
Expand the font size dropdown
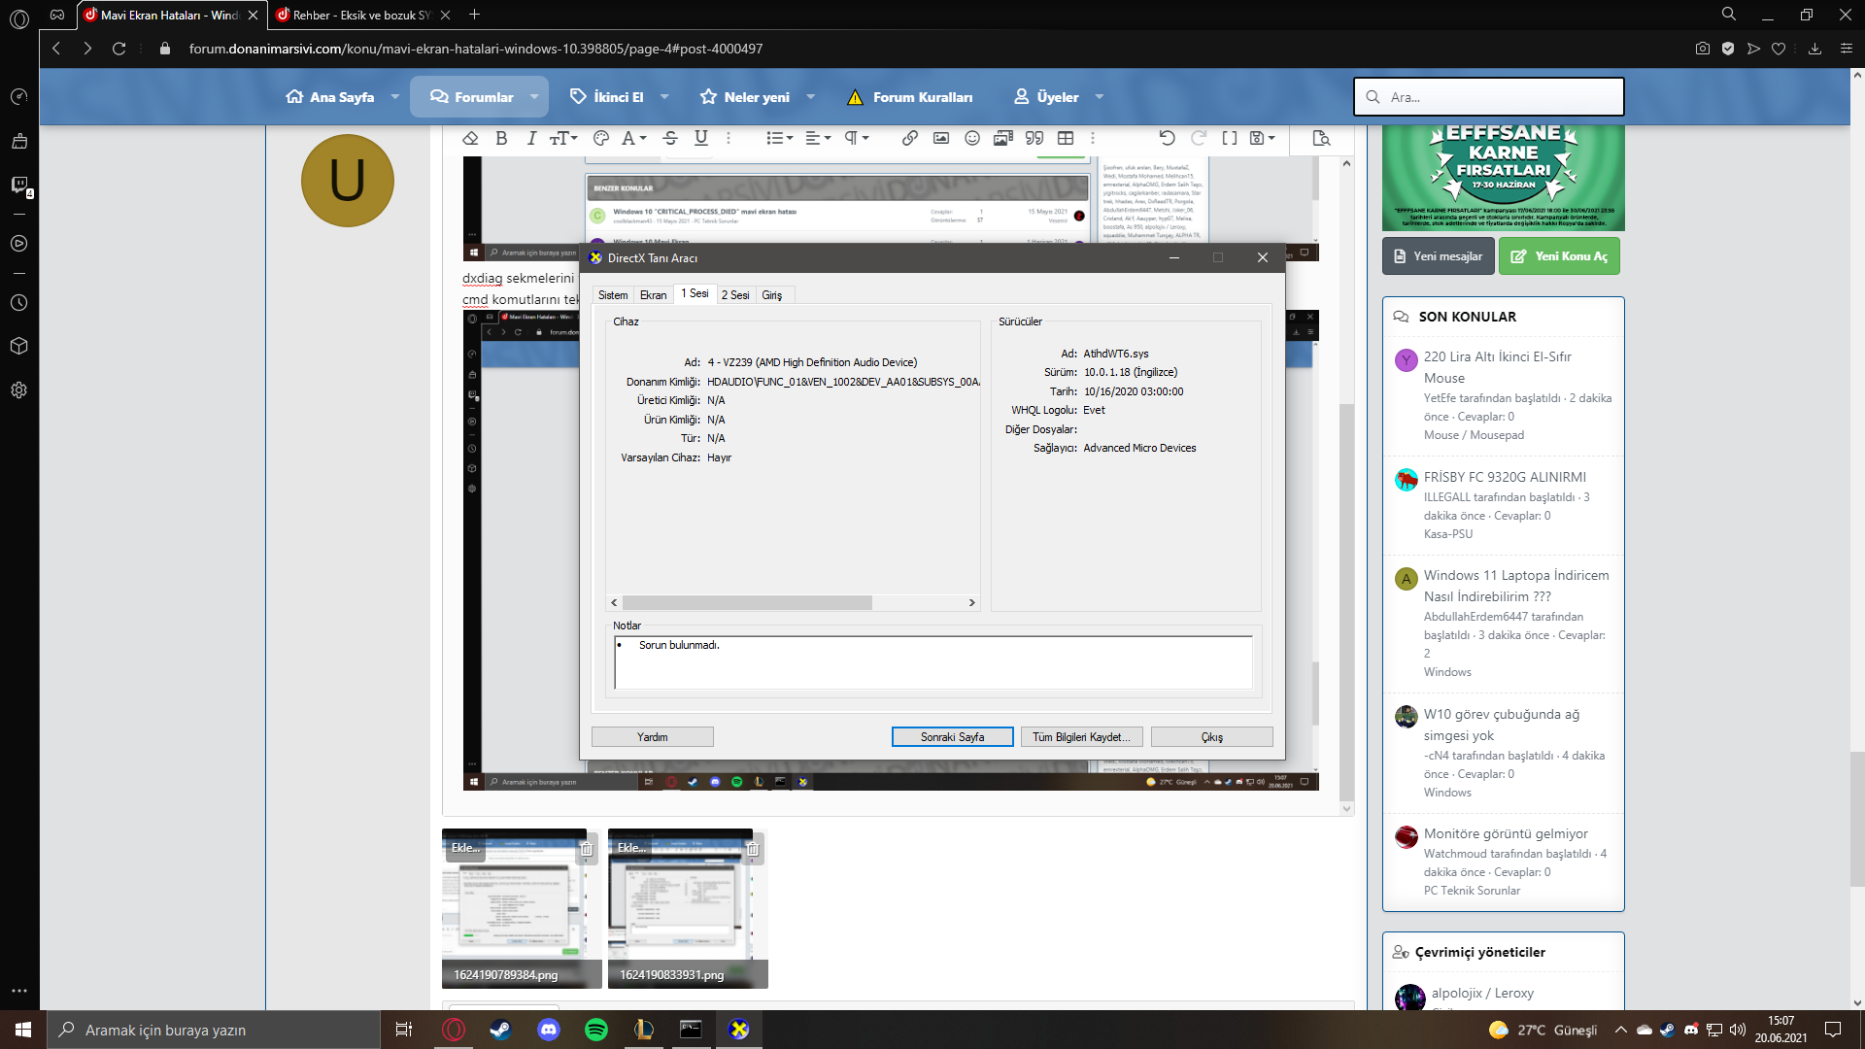[x=563, y=138]
